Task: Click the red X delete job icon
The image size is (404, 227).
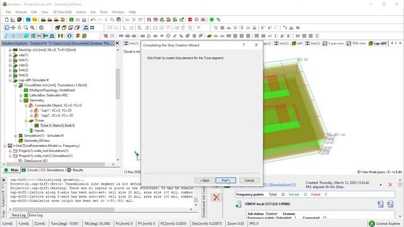Action: coord(217,197)
